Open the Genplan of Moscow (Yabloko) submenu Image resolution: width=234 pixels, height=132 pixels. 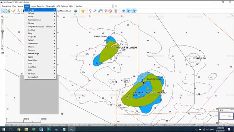40,27
